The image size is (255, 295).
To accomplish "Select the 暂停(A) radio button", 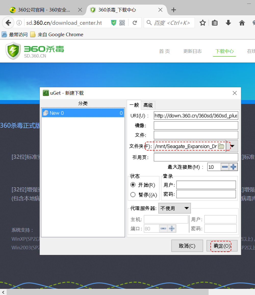I will pos(133,194).
